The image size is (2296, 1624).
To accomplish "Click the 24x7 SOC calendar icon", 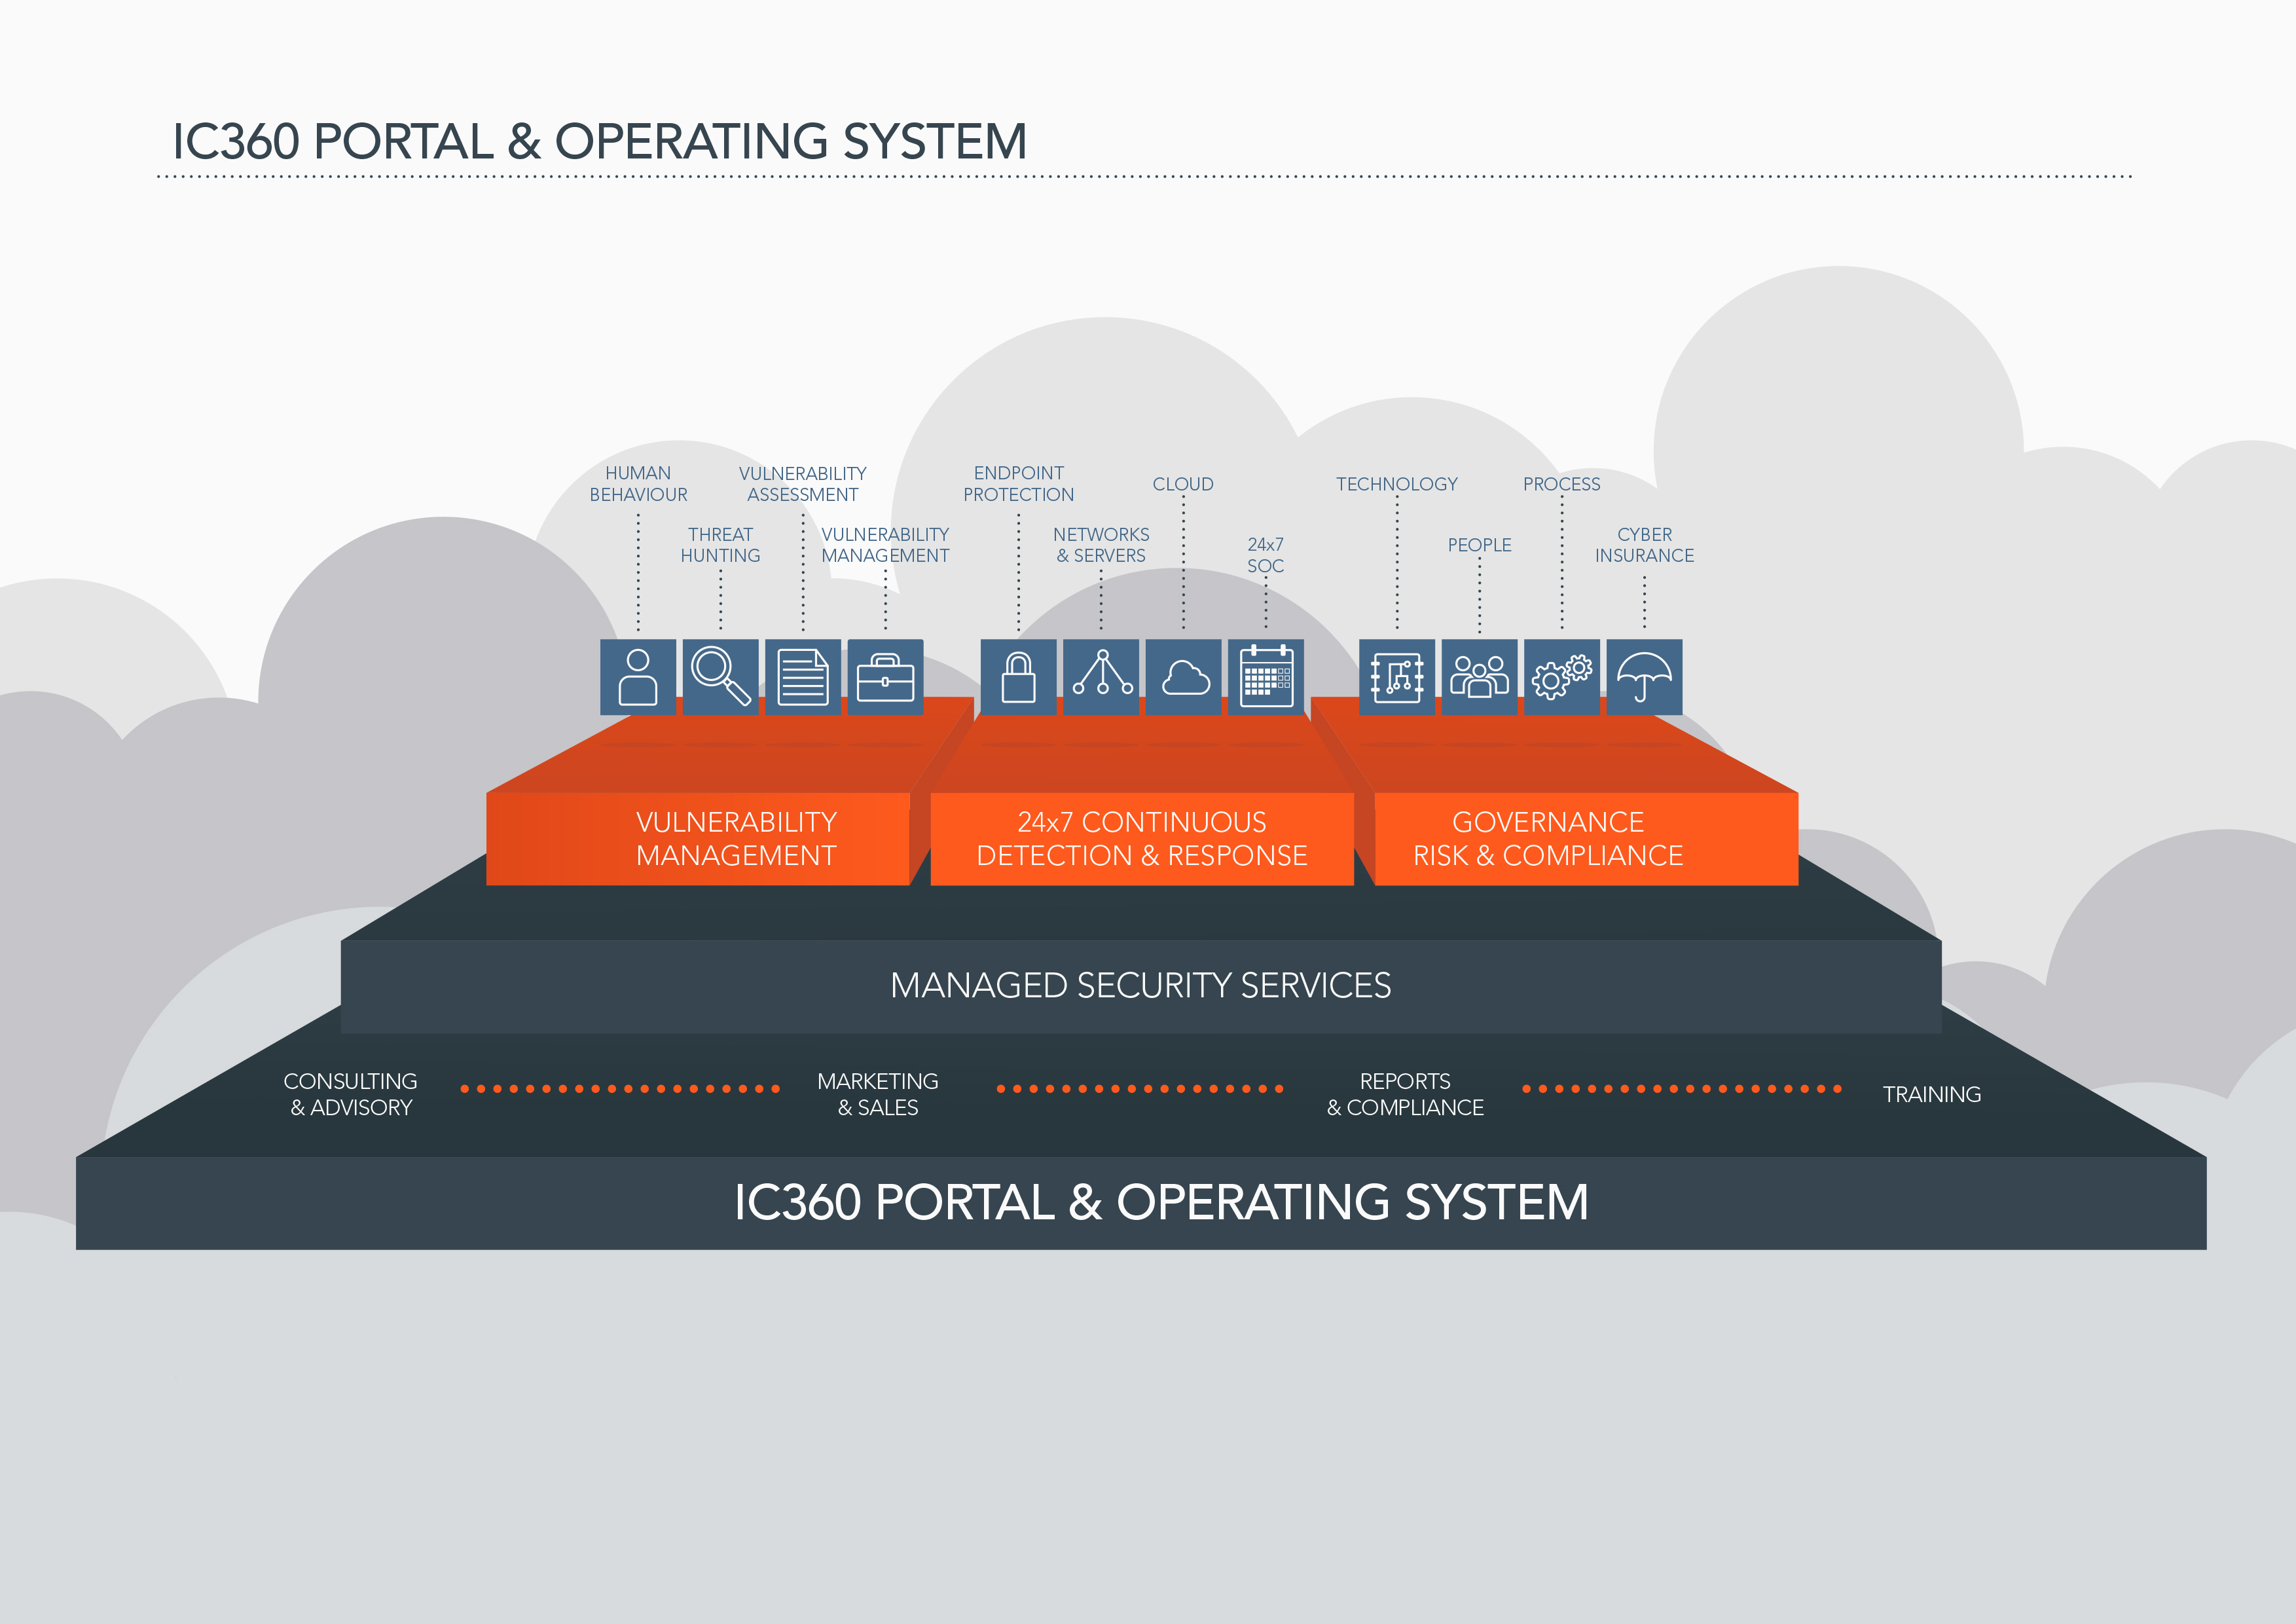I will [1266, 677].
